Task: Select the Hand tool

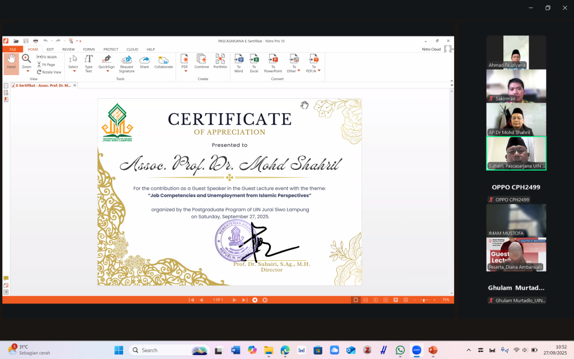Action: [x=11, y=62]
